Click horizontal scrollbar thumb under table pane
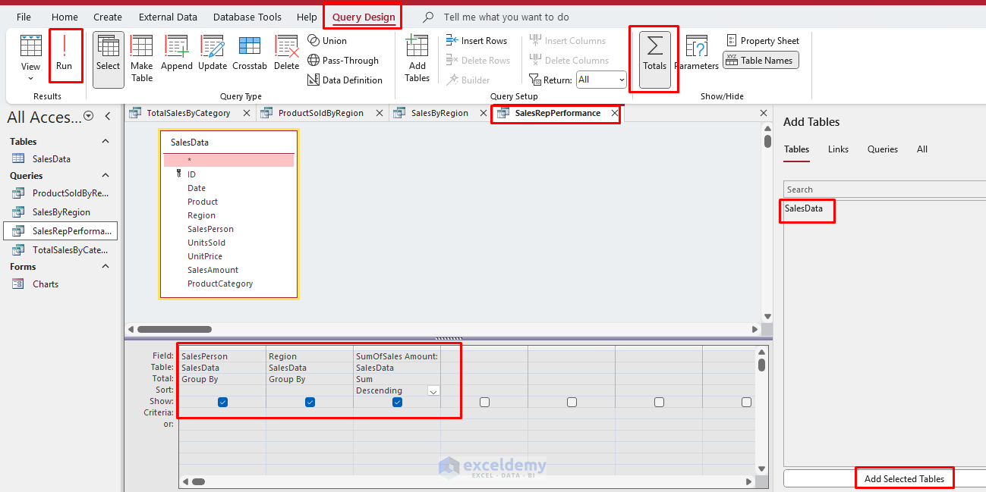 175,330
